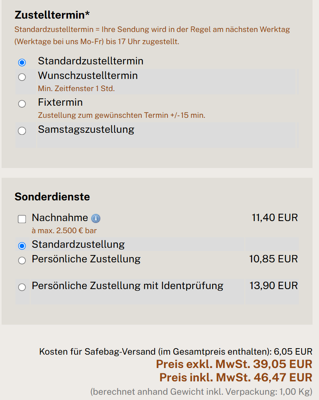Click the 'Preis inkl. MwSt. 46,47 EUR' total
The width and height of the screenshot is (319, 400).
coord(236,378)
